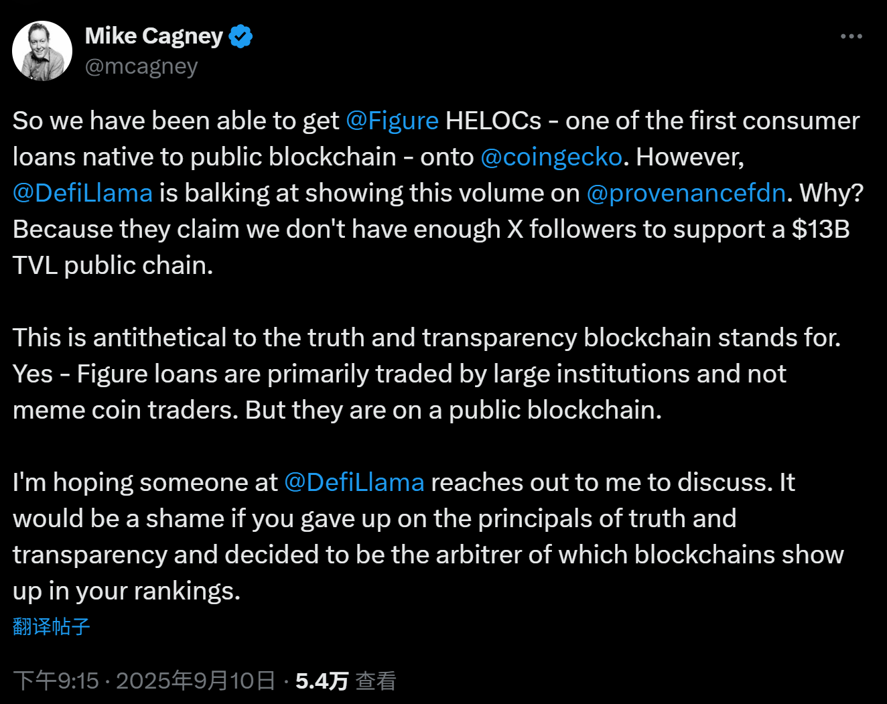Open the three-dot more options menu
This screenshot has width=887, height=704.
click(x=851, y=36)
